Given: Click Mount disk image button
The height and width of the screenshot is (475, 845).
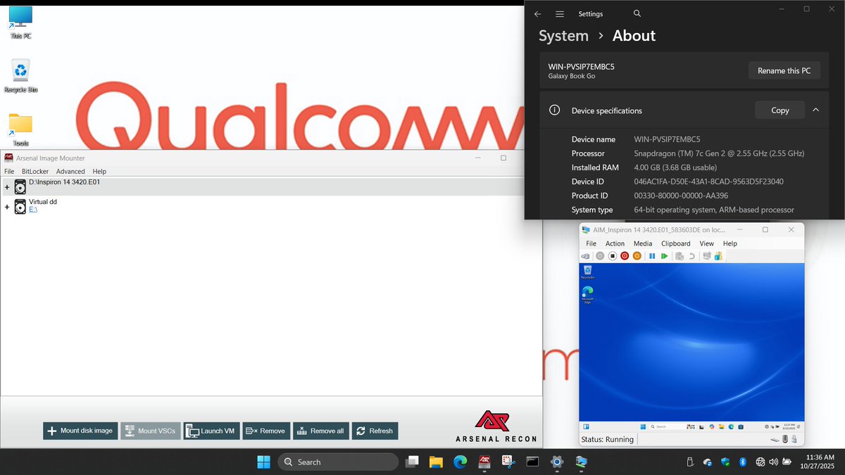Looking at the screenshot, I should pos(80,431).
